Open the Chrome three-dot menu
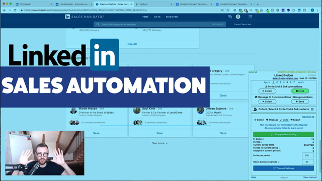 (318, 10)
